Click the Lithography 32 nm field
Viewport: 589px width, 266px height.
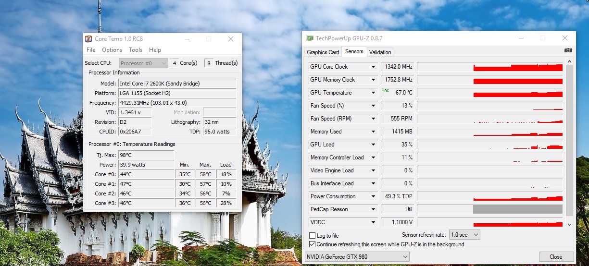[219, 122]
